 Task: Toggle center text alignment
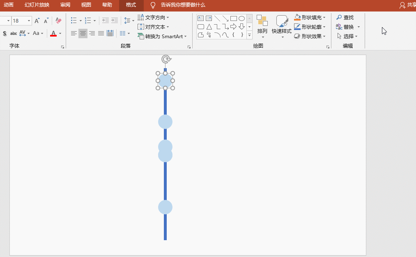pyautogui.click(x=83, y=33)
